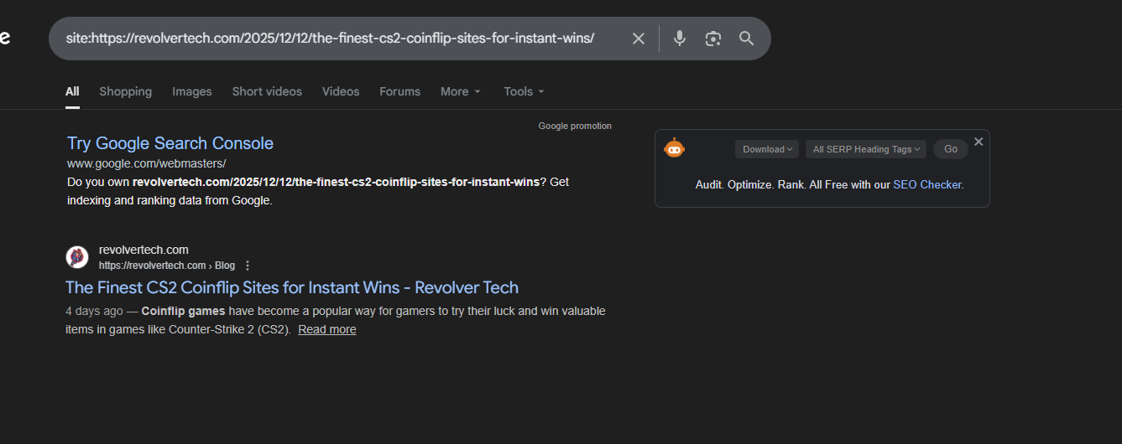Expand the More search filters menu
Image resolution: width=1122 pixels, height=444 pixels.
coord(461,91)
